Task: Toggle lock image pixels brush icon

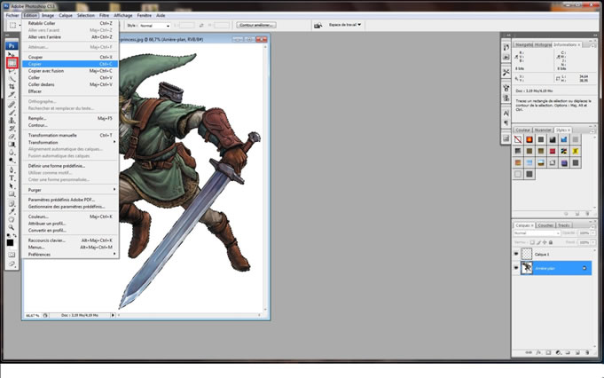Action: point(538,242)
